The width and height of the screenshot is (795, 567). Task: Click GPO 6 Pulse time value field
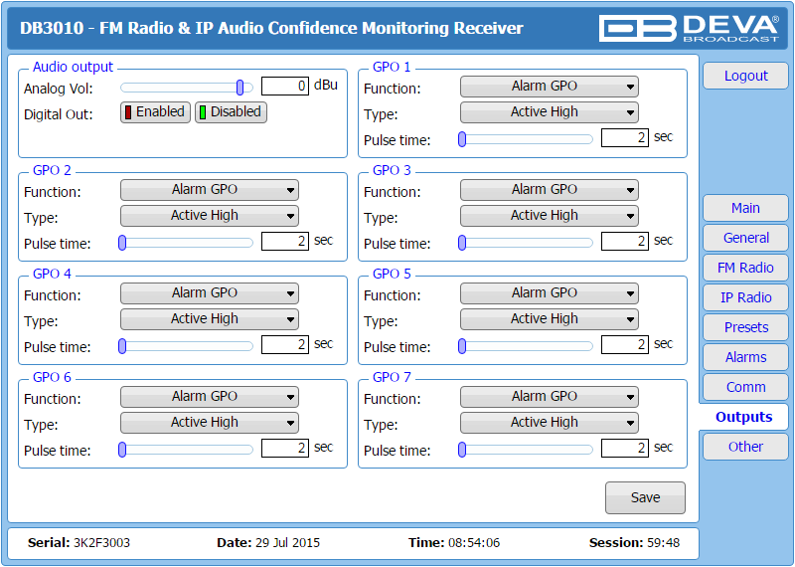285,449
